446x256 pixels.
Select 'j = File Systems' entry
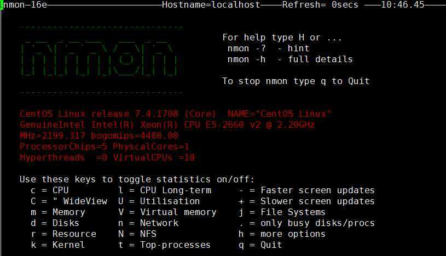282,212
